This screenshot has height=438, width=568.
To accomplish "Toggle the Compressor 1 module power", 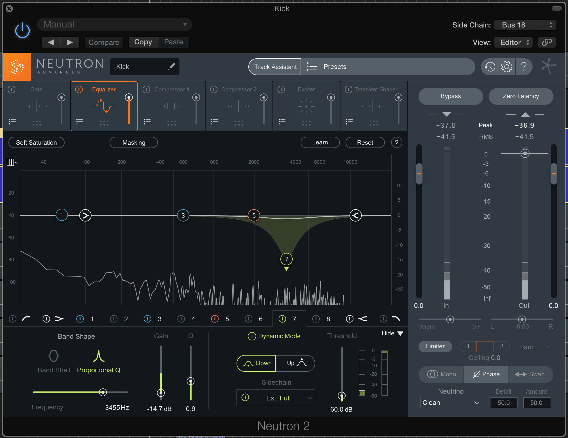I will (146, 89).
